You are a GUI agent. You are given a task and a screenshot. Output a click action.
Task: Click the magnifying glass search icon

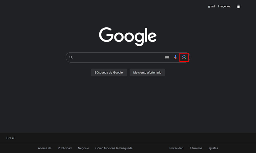tap(71, 57)
